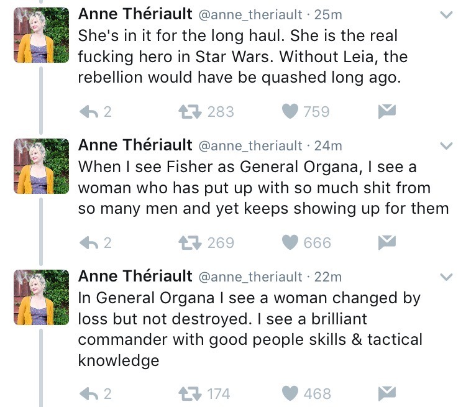The width and height of the screenshot is (466, 407).
Task: Retweet the tweet with 269 retweets
Action: click(x=188, y=242)
